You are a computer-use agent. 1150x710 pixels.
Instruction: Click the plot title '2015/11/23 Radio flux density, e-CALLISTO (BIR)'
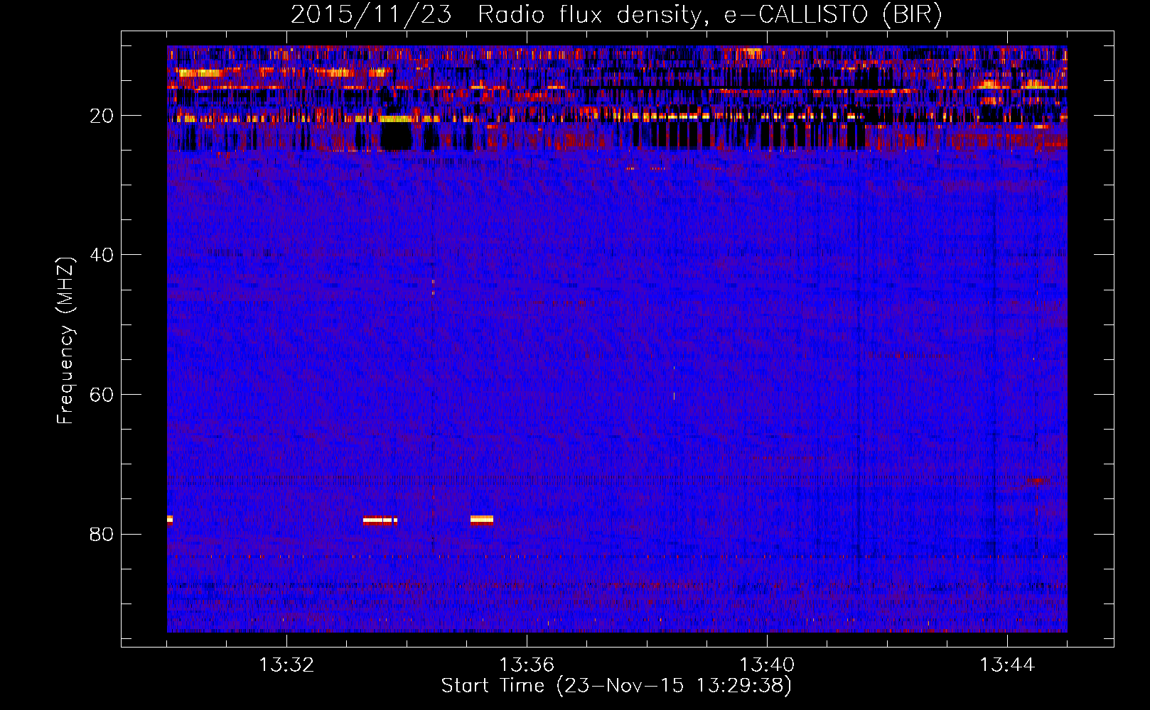coord(616,15)
